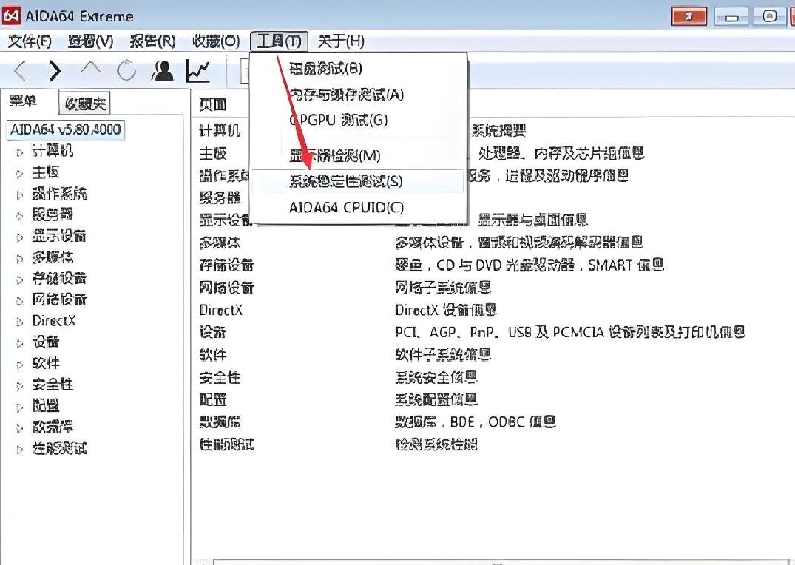The image size is (795, 565).
Task: Click the AIDA64 '64' logo in title bar
Action: (10, 16)
